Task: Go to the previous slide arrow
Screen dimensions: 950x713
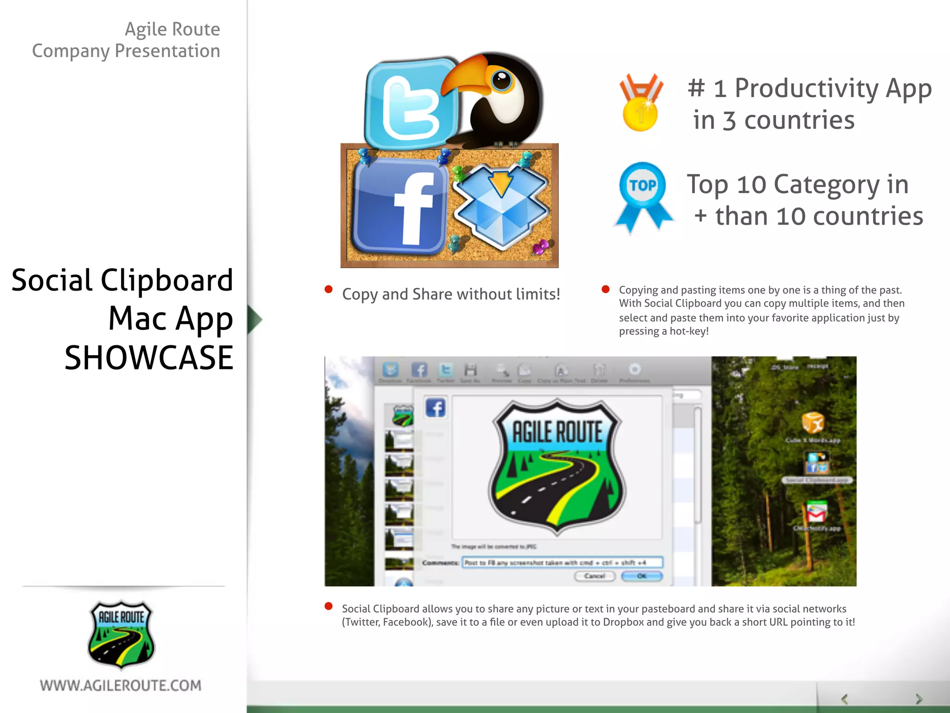Action: [x=845, y=699]
